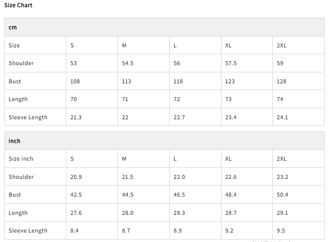Click size S in cm table
This screenshot has width=328, height=242.
pyautogui.click(x=72, y=45)
